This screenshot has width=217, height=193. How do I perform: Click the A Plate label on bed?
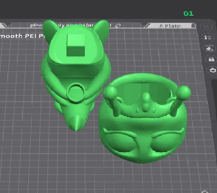pos(170,26)
